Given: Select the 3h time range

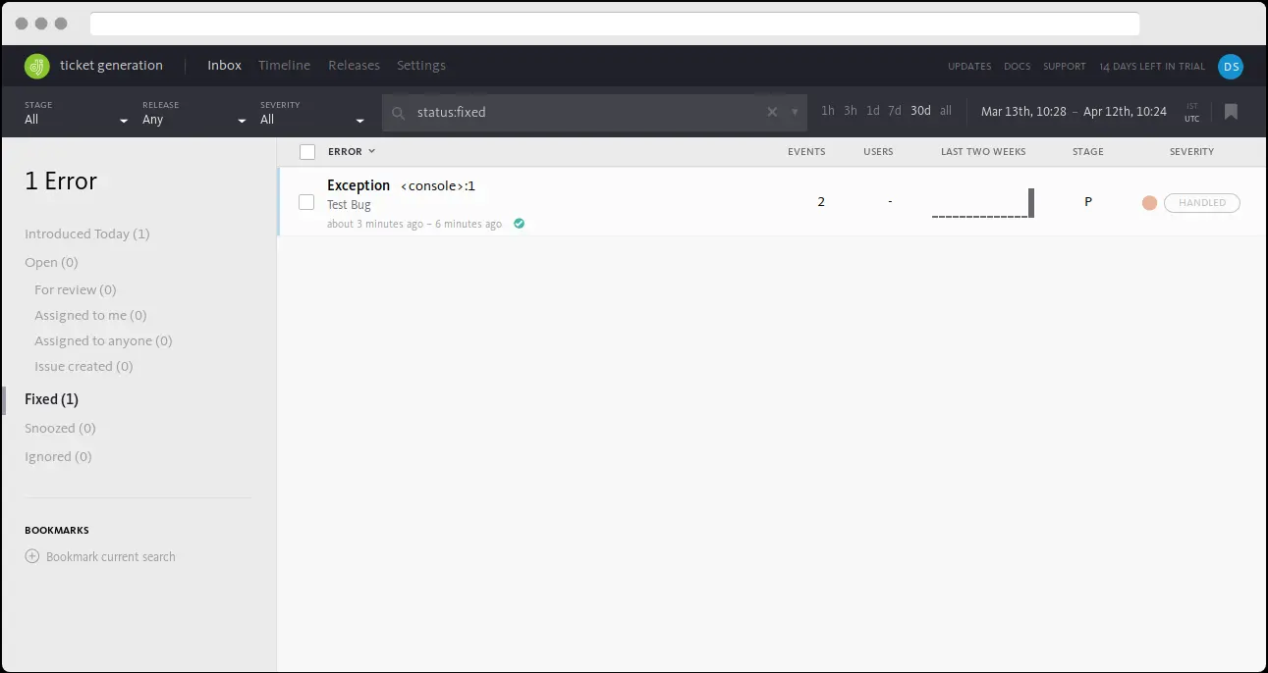Looking at the screenshot, I should point(851,111).
